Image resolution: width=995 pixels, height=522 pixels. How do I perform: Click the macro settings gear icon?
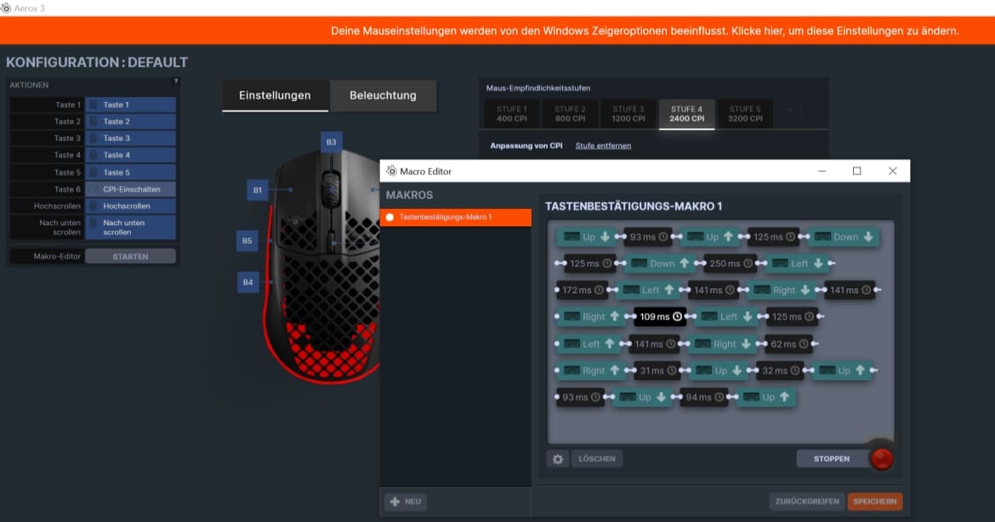557,459
